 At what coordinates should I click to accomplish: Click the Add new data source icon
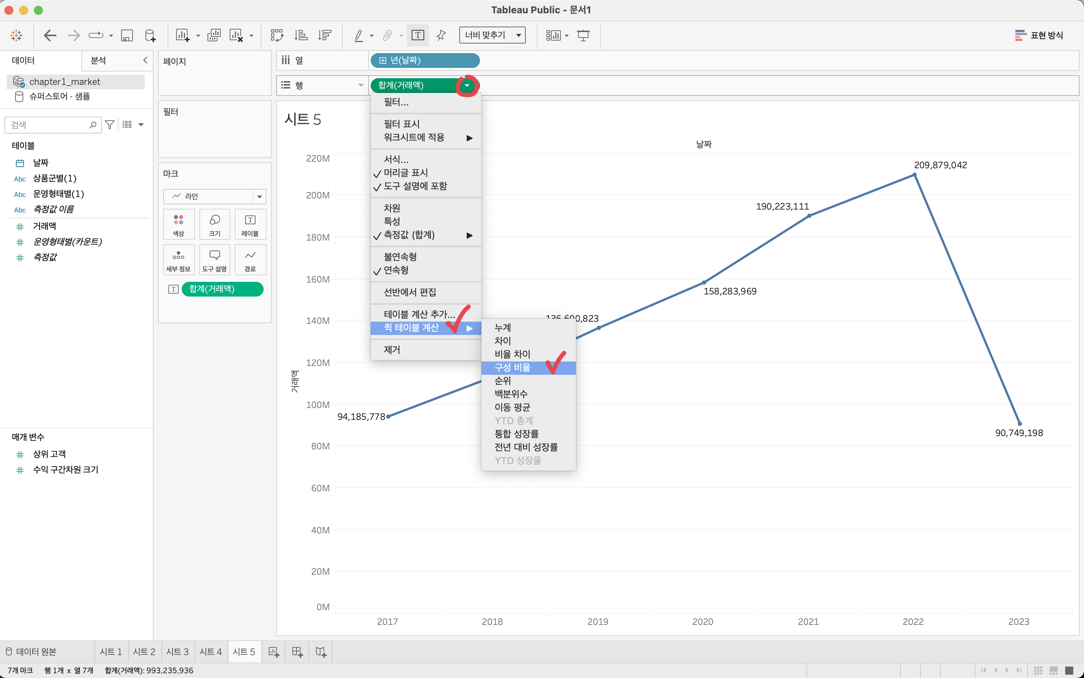click(150, 35)
